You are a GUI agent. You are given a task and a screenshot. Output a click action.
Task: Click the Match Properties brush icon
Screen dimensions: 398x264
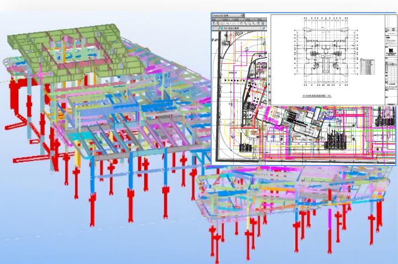[218, 23]
